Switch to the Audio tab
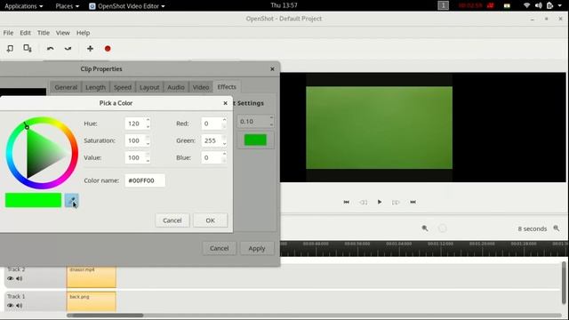 point(176,87)
